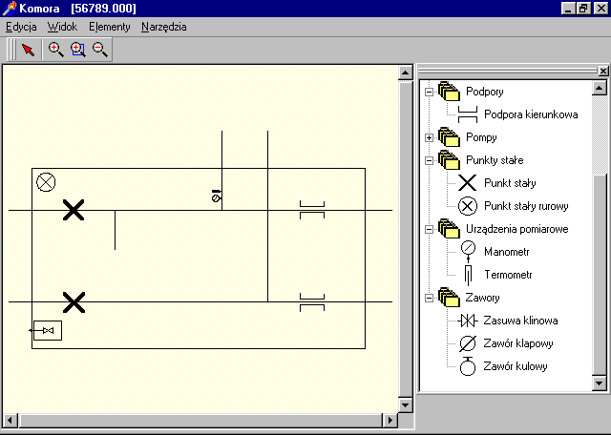This screenshot has width=611, height=435.
Task: Select Podpora kierunkowa in the tree
Action: [530, 114]
